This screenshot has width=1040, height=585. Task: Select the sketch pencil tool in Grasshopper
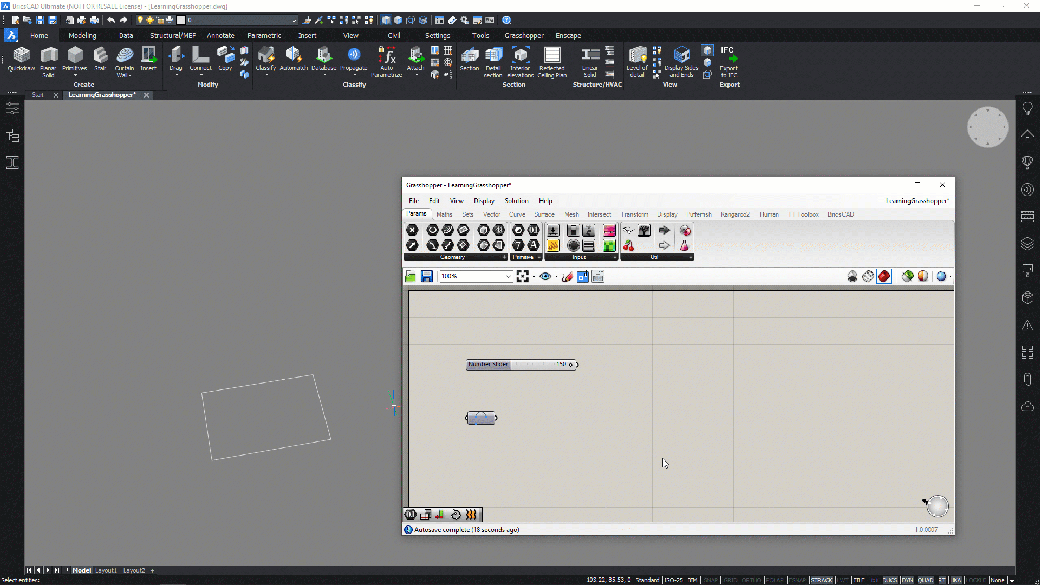(x=567, y=276)
